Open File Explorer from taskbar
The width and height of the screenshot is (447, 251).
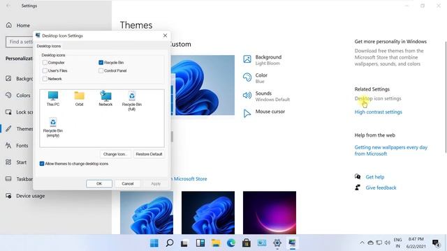click(x=216, y=243)
